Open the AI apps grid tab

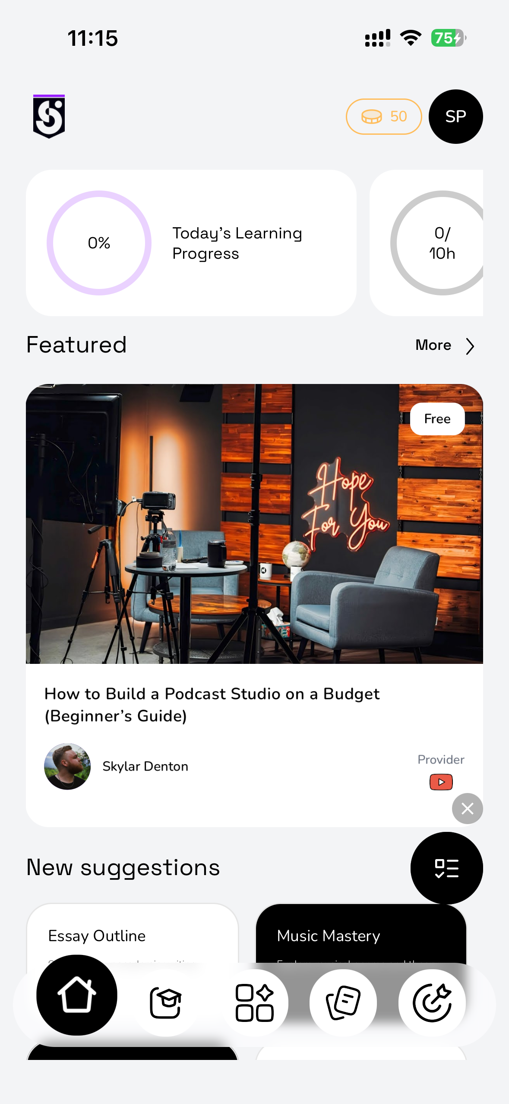click(255, 1002)
